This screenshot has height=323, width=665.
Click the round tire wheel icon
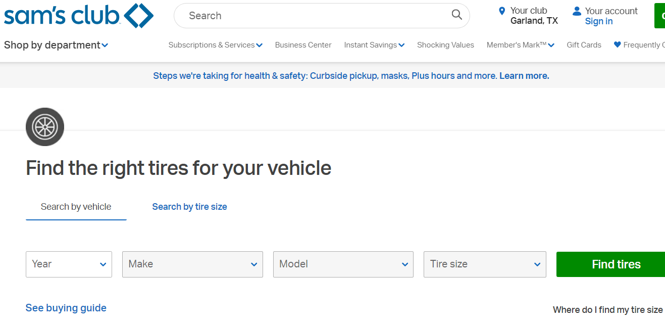click(x=45, y=127)
